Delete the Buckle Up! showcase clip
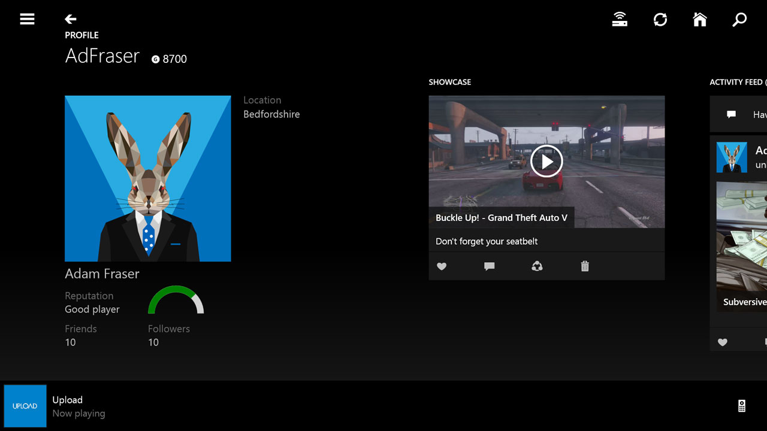 pos(584,266)
